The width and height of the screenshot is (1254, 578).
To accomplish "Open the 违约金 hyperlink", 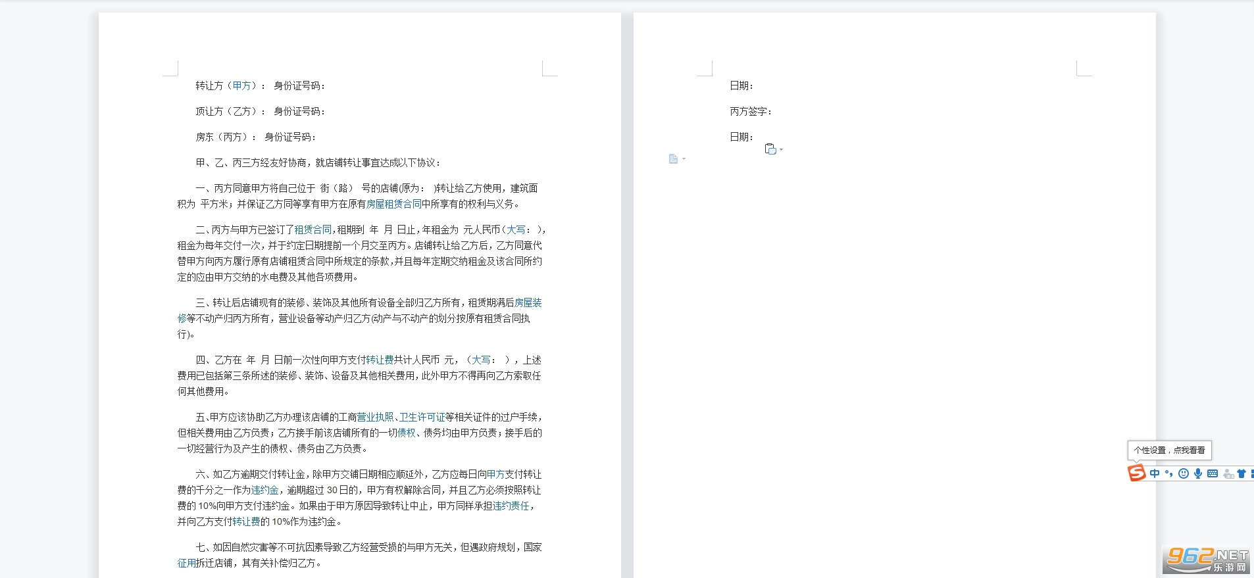I will tap(264, 490).
